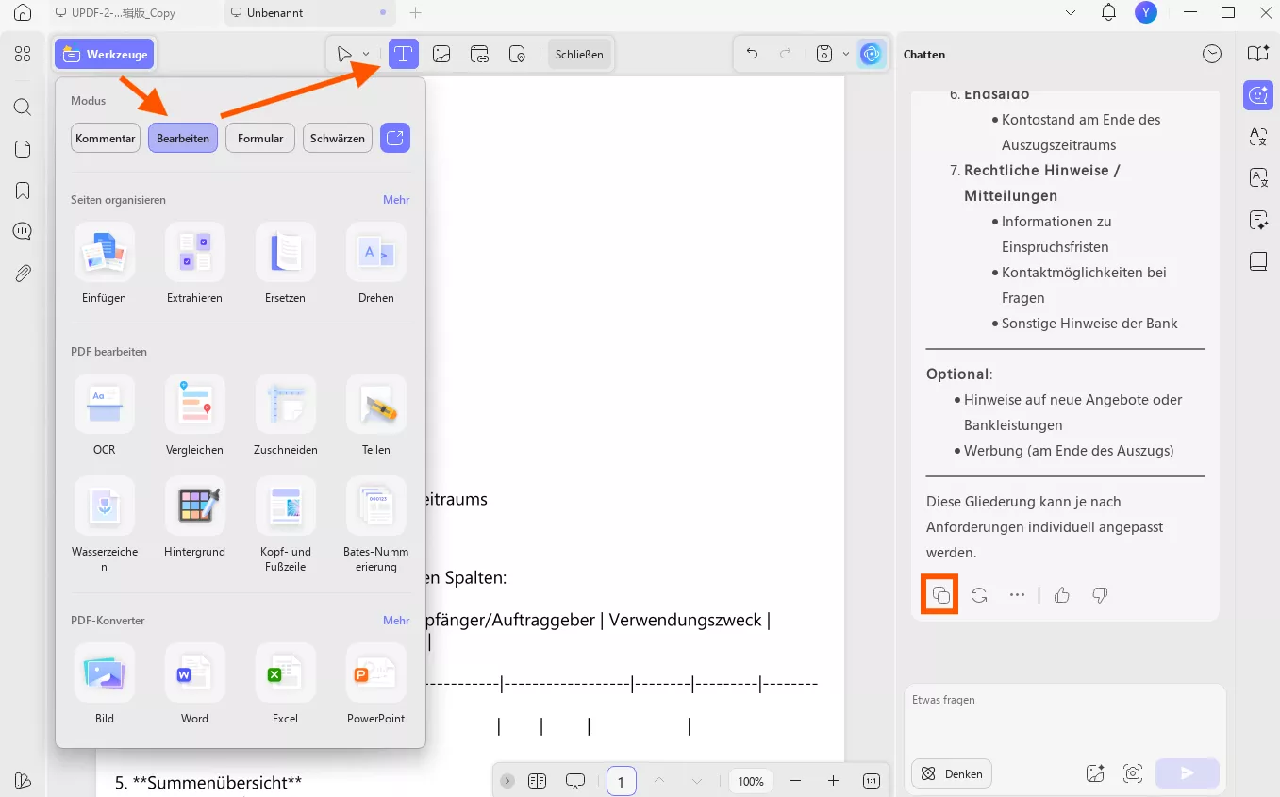This screenshot has width=1280, height=797.
Task: Switch to Kommentar mode
Action: click(x=106, y=138)
